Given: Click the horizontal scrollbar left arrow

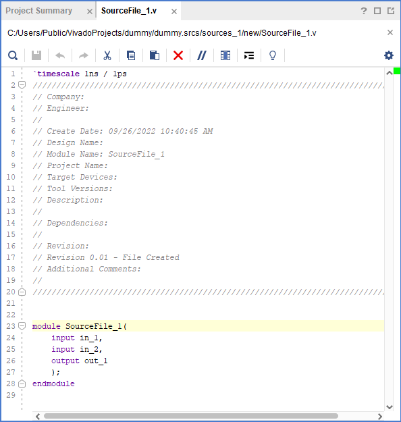Looking at the screenshot, I should tap(38, 417).
